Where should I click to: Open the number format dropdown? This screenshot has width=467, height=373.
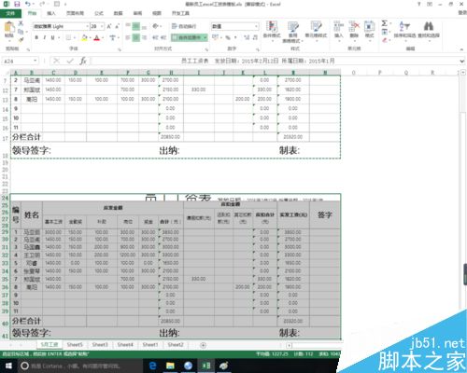[x=257, y=27]
